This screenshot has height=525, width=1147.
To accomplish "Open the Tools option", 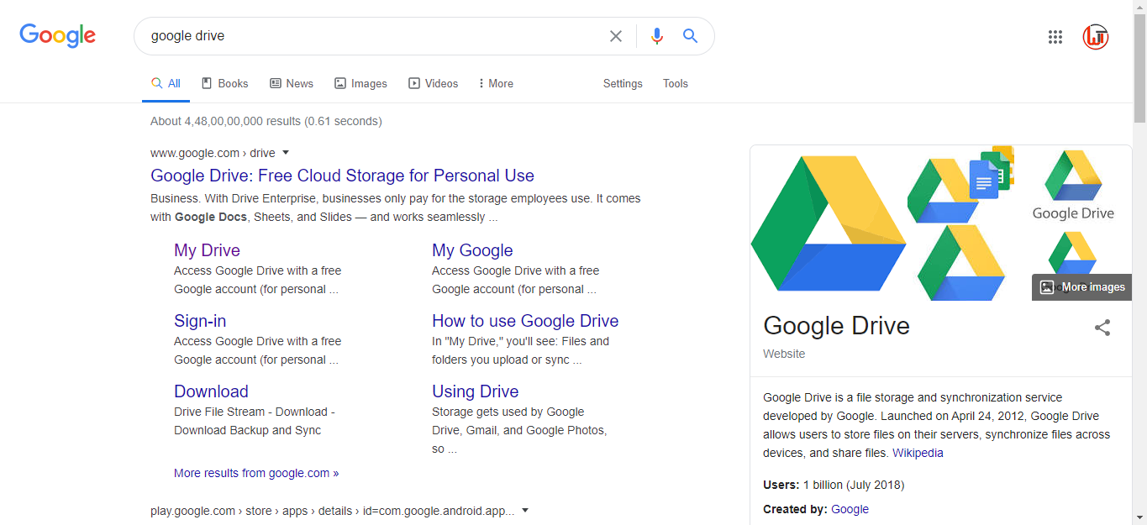I will click(675, 83).
